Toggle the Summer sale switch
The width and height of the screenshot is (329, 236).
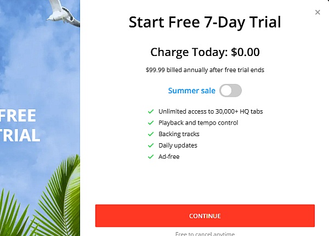click(x=230, y=91)
